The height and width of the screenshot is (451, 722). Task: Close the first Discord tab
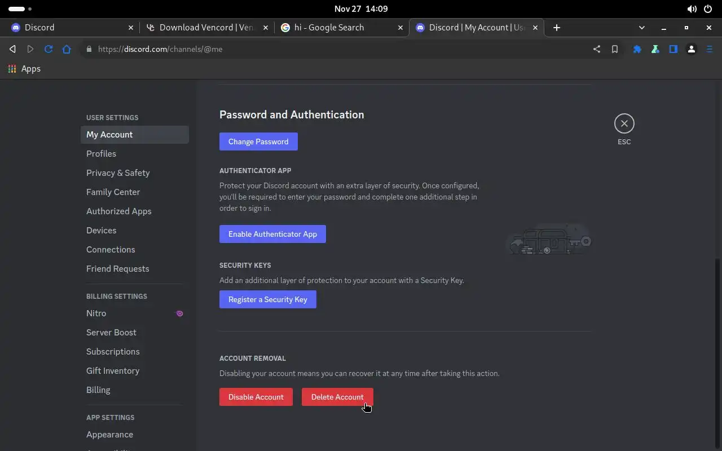[x=131, y=28]
